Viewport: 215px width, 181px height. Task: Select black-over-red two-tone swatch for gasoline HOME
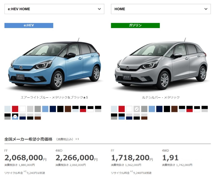(x=190, y=109)
